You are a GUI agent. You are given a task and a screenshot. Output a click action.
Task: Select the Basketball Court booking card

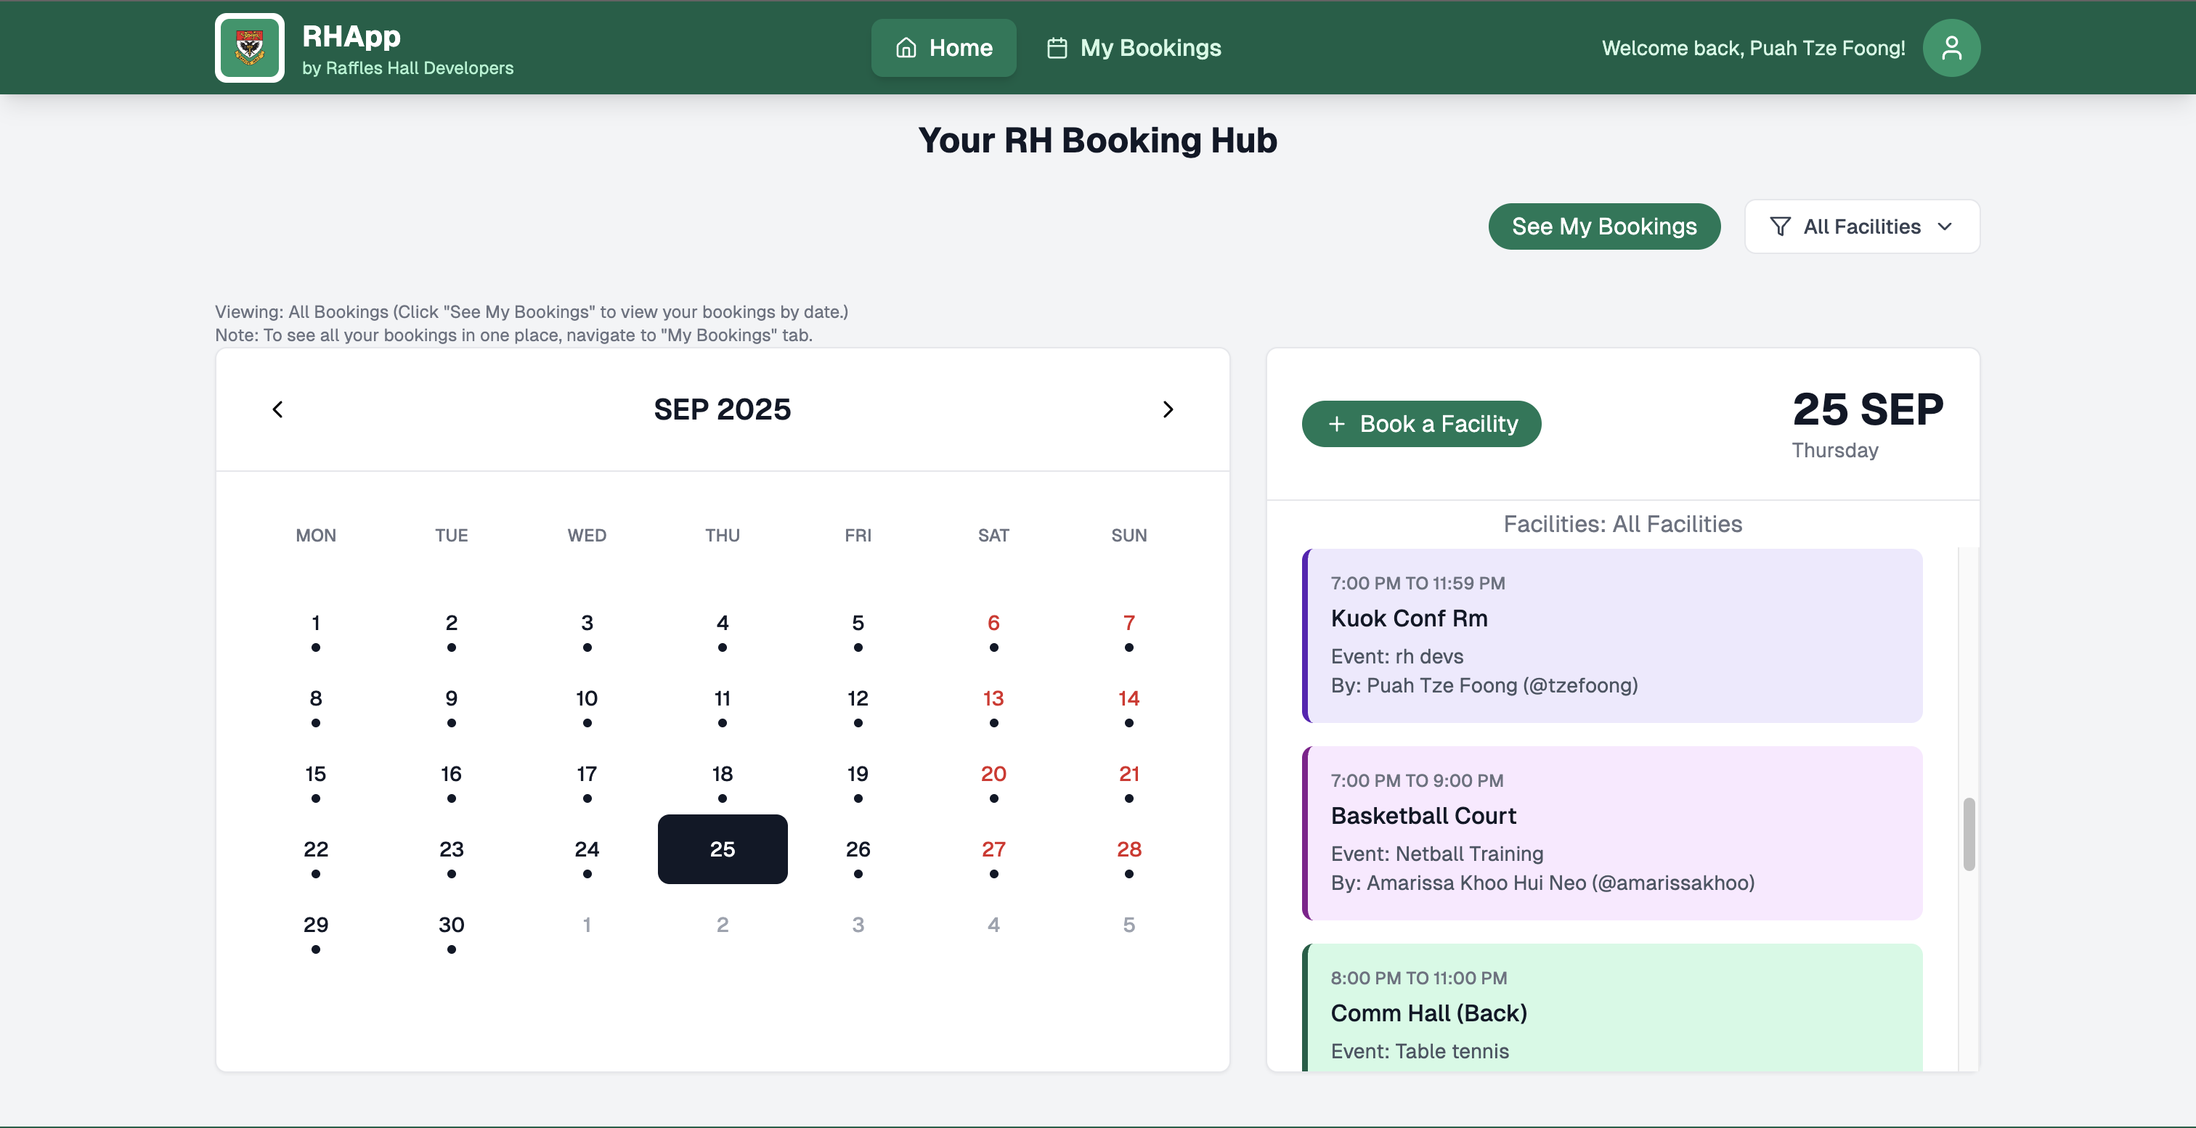tap(1611, 833)
